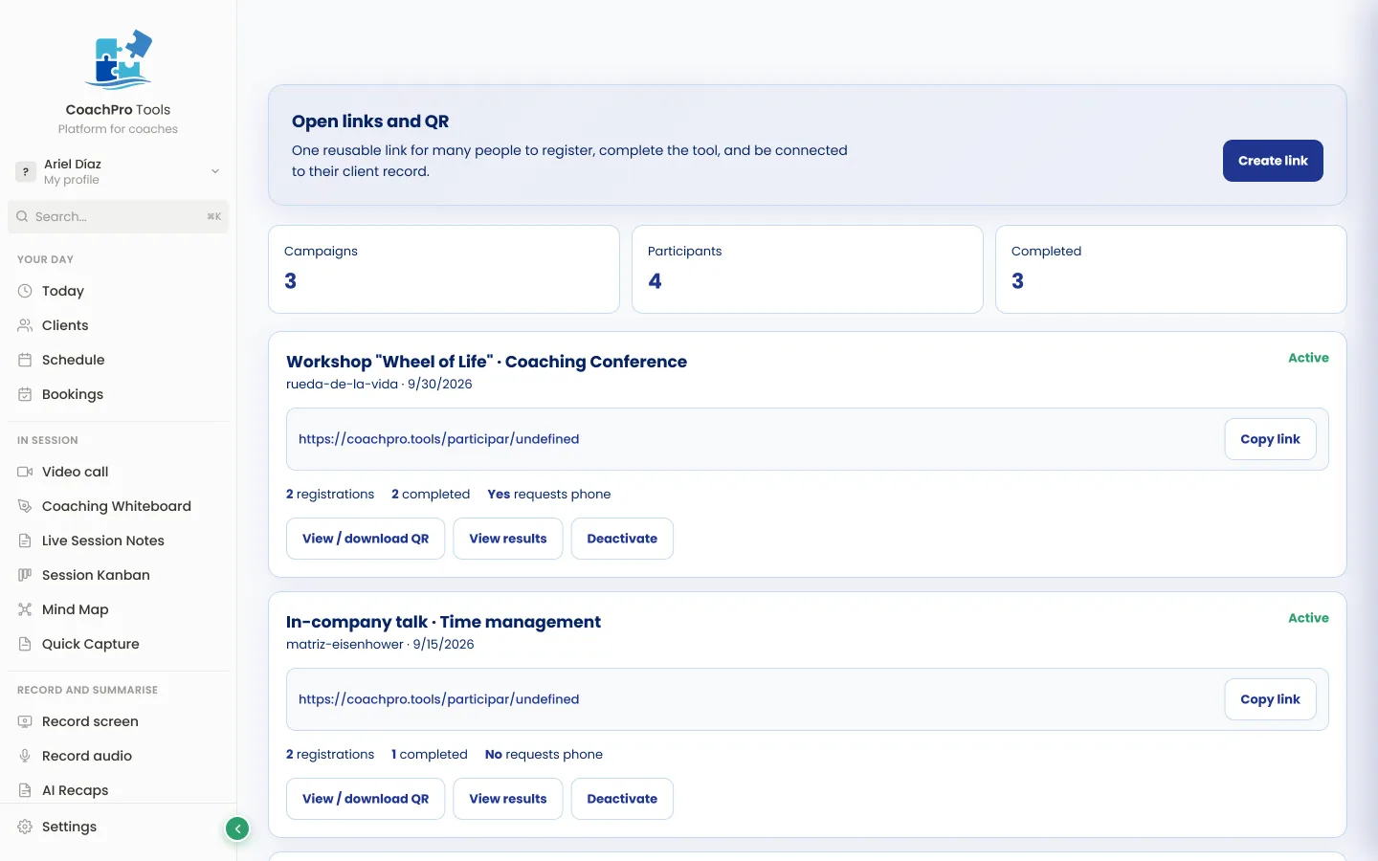Click the Active status of Time management
1378x861 pixels.
click(x=1308, y=618)
